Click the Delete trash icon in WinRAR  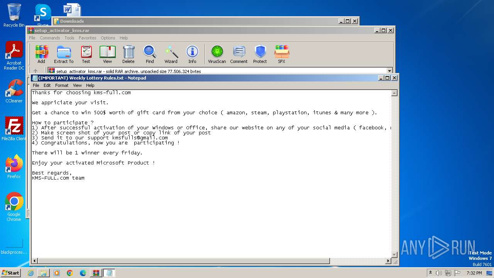tap(129, 54)
